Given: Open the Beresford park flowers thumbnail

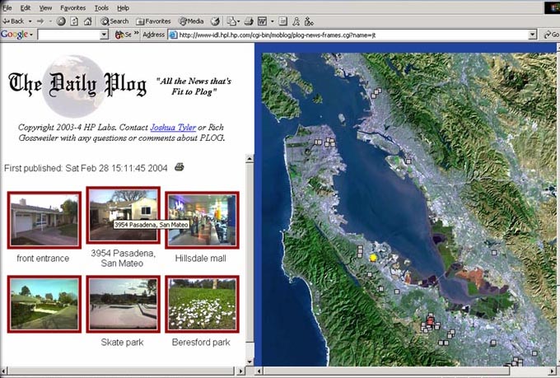Looking at the screenshot, I should click(202, 304).
